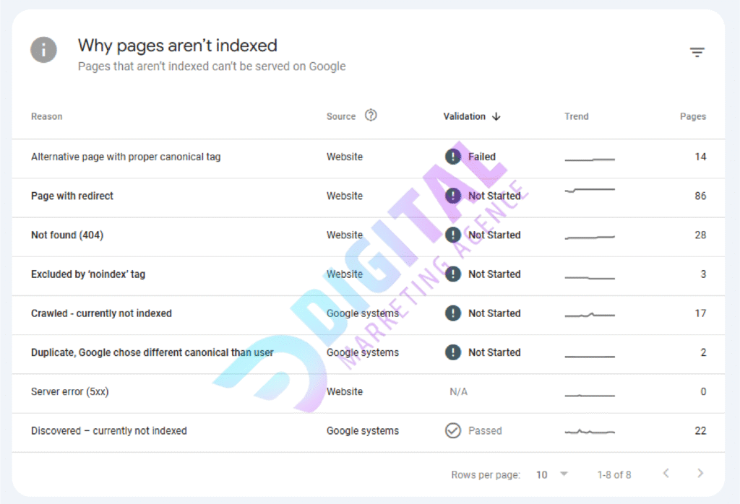Click the Reason column header
Image resolution: width=740 pixels, height=504 pixels.
click(x=47, y=116)
